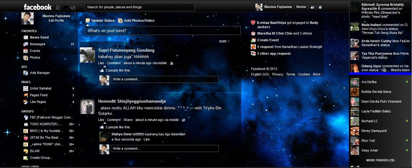Screen dimensions: 412x168
Task: Click the Create Event calendar icon
Action: pyautogui.click(x=253, y=40)
